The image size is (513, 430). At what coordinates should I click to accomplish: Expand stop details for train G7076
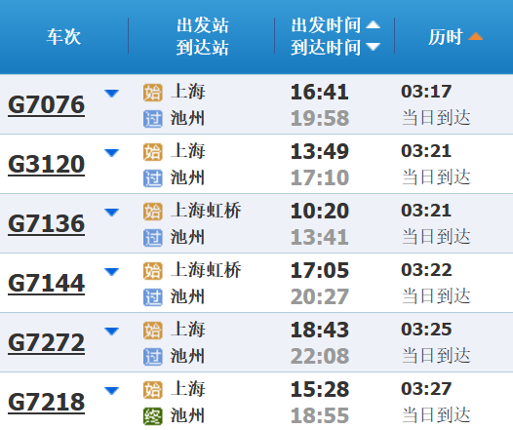(111, 94)
